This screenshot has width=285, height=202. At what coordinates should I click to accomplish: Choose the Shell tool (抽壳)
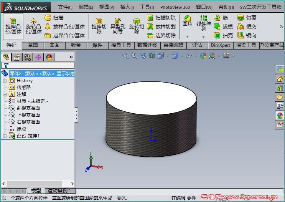click(x=223, y=35)
